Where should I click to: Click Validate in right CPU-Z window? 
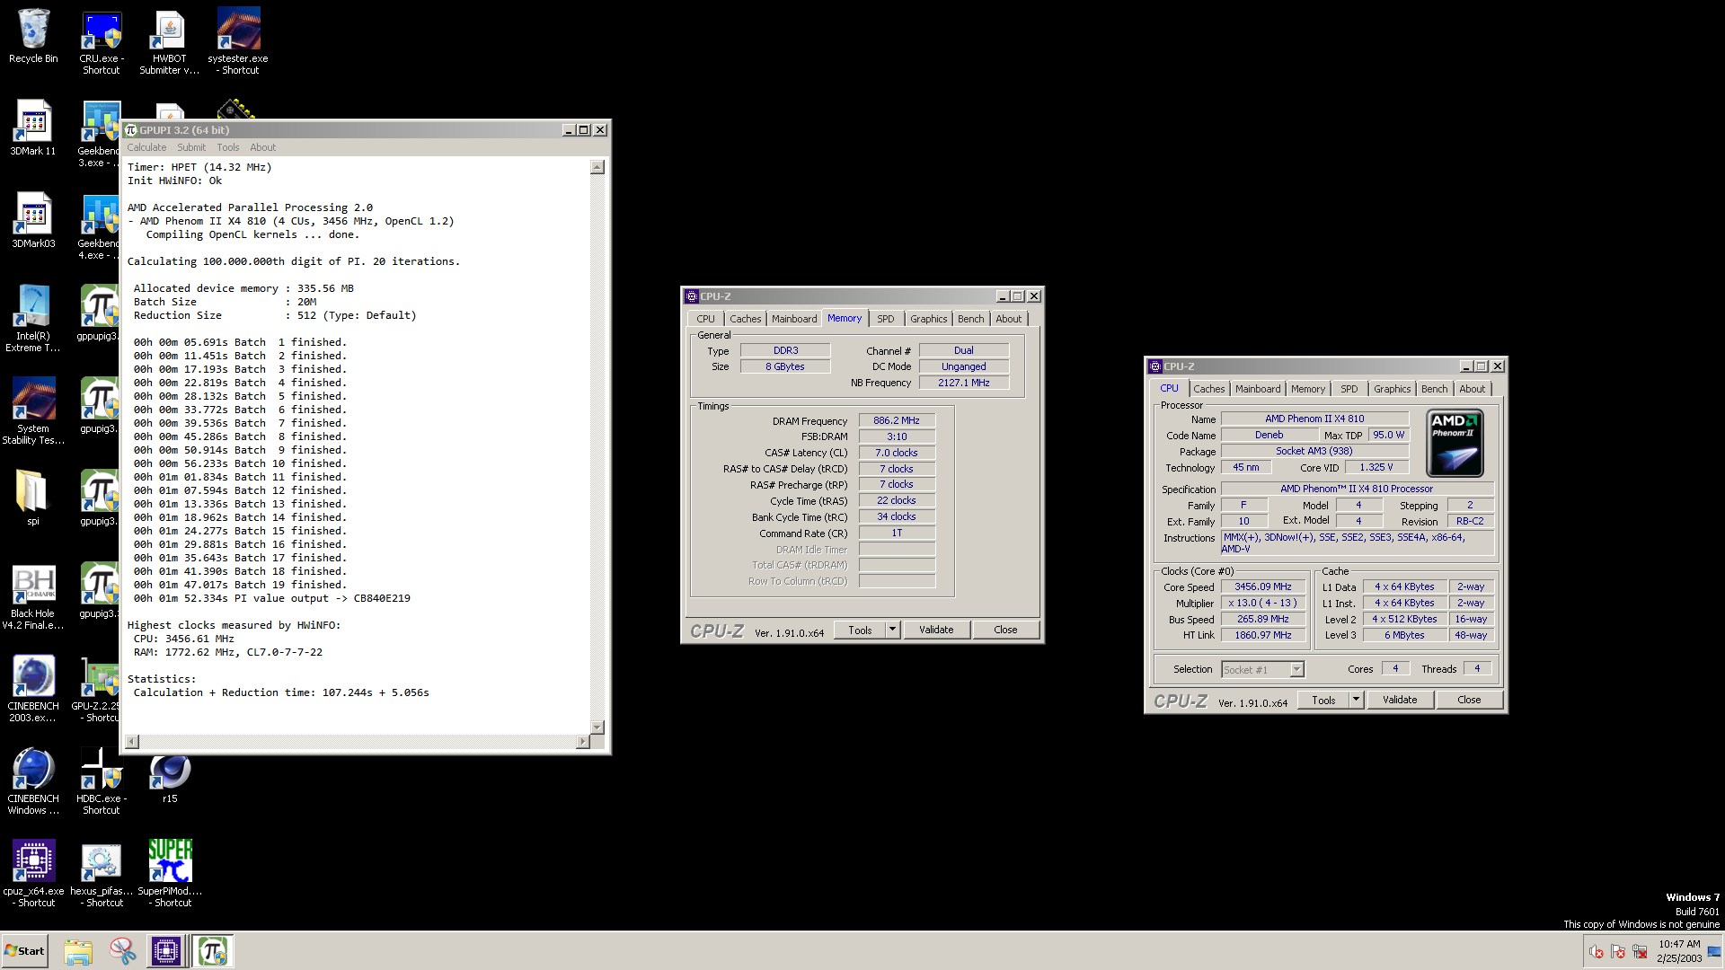tap(1400, 700)
